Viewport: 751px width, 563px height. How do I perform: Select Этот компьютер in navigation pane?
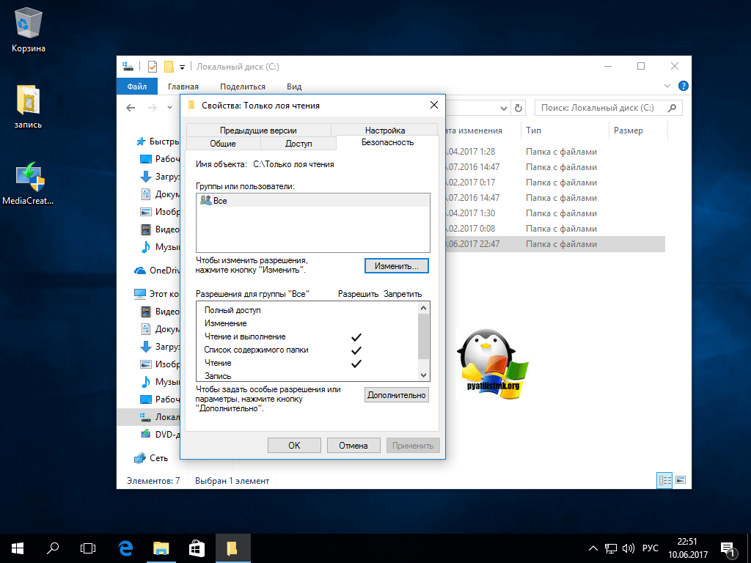[157, 294]
